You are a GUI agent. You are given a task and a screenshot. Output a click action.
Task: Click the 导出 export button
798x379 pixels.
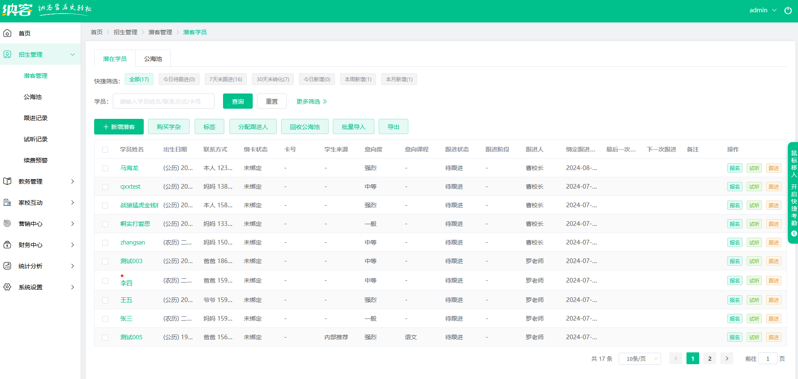(393, 127)
